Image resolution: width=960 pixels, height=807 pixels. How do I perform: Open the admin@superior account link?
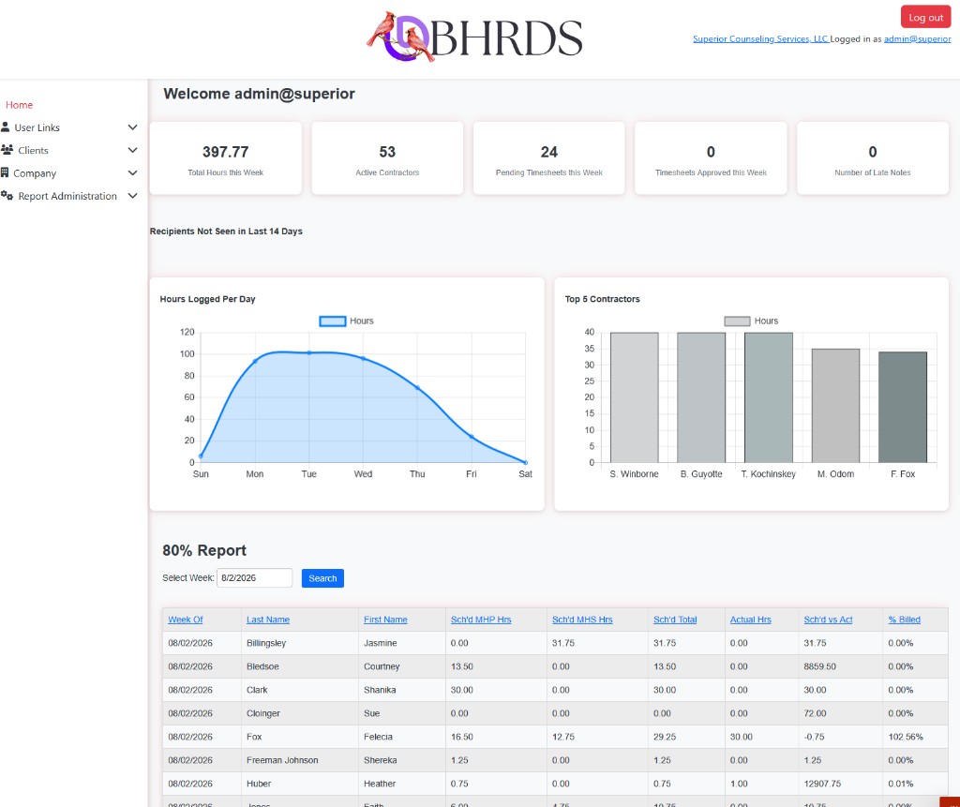[x=917, y=38]
